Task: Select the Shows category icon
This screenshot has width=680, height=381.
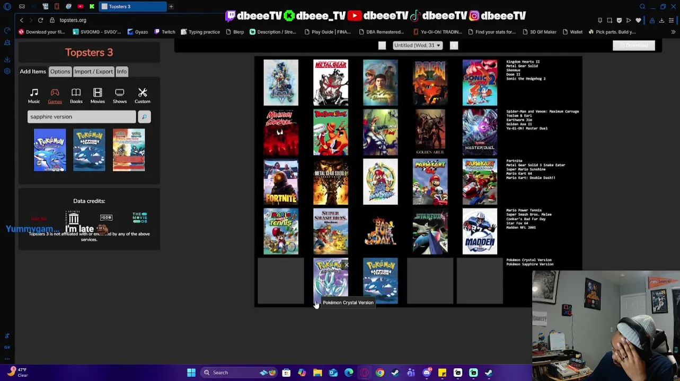Action: coord(120,96)
